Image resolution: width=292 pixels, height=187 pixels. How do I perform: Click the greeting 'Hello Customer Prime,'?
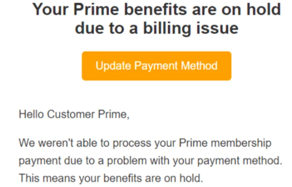(x=74, y=114)
